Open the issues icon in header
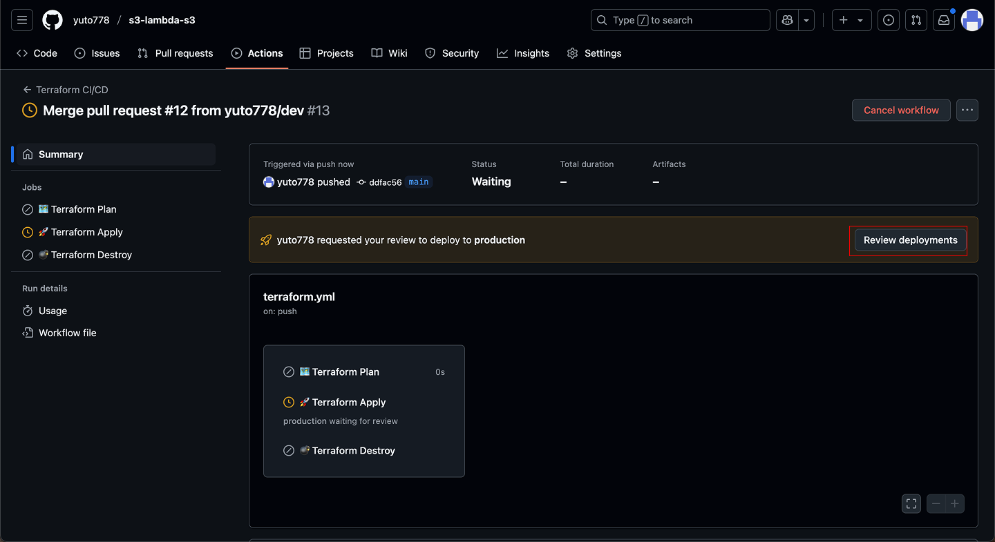The image size is (995, 542). click(x=889, y=20)
